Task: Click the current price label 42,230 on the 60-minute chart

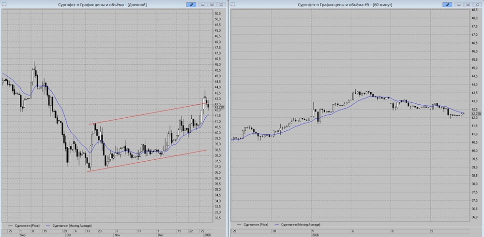Action: click(x=477, y=113)
